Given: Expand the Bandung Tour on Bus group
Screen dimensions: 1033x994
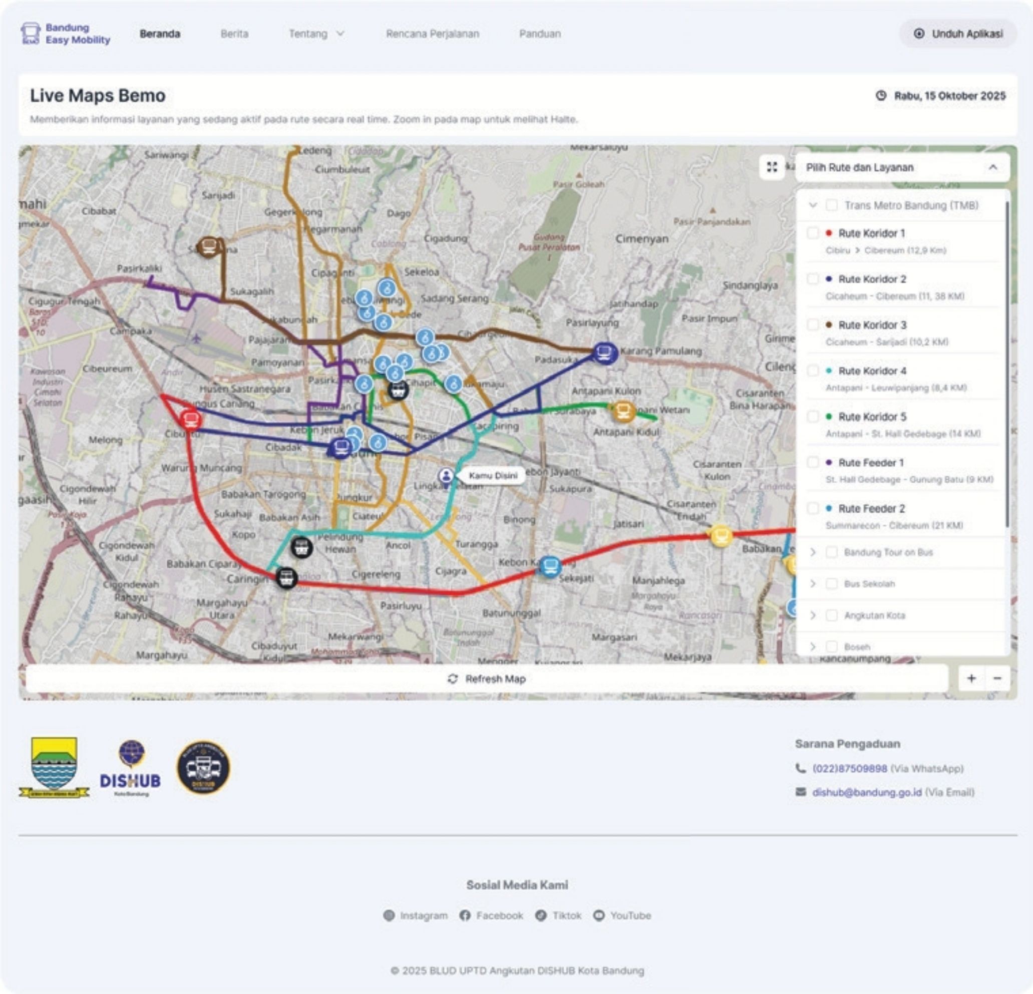Looking at the screenshot, I should coord(813,552).
